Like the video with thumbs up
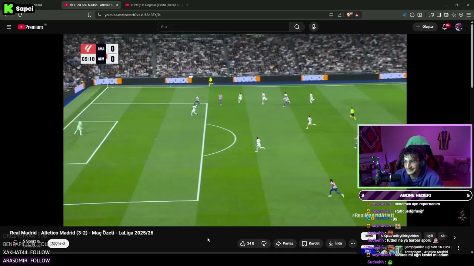Viewport: 474px width, 266px height. 247,243
